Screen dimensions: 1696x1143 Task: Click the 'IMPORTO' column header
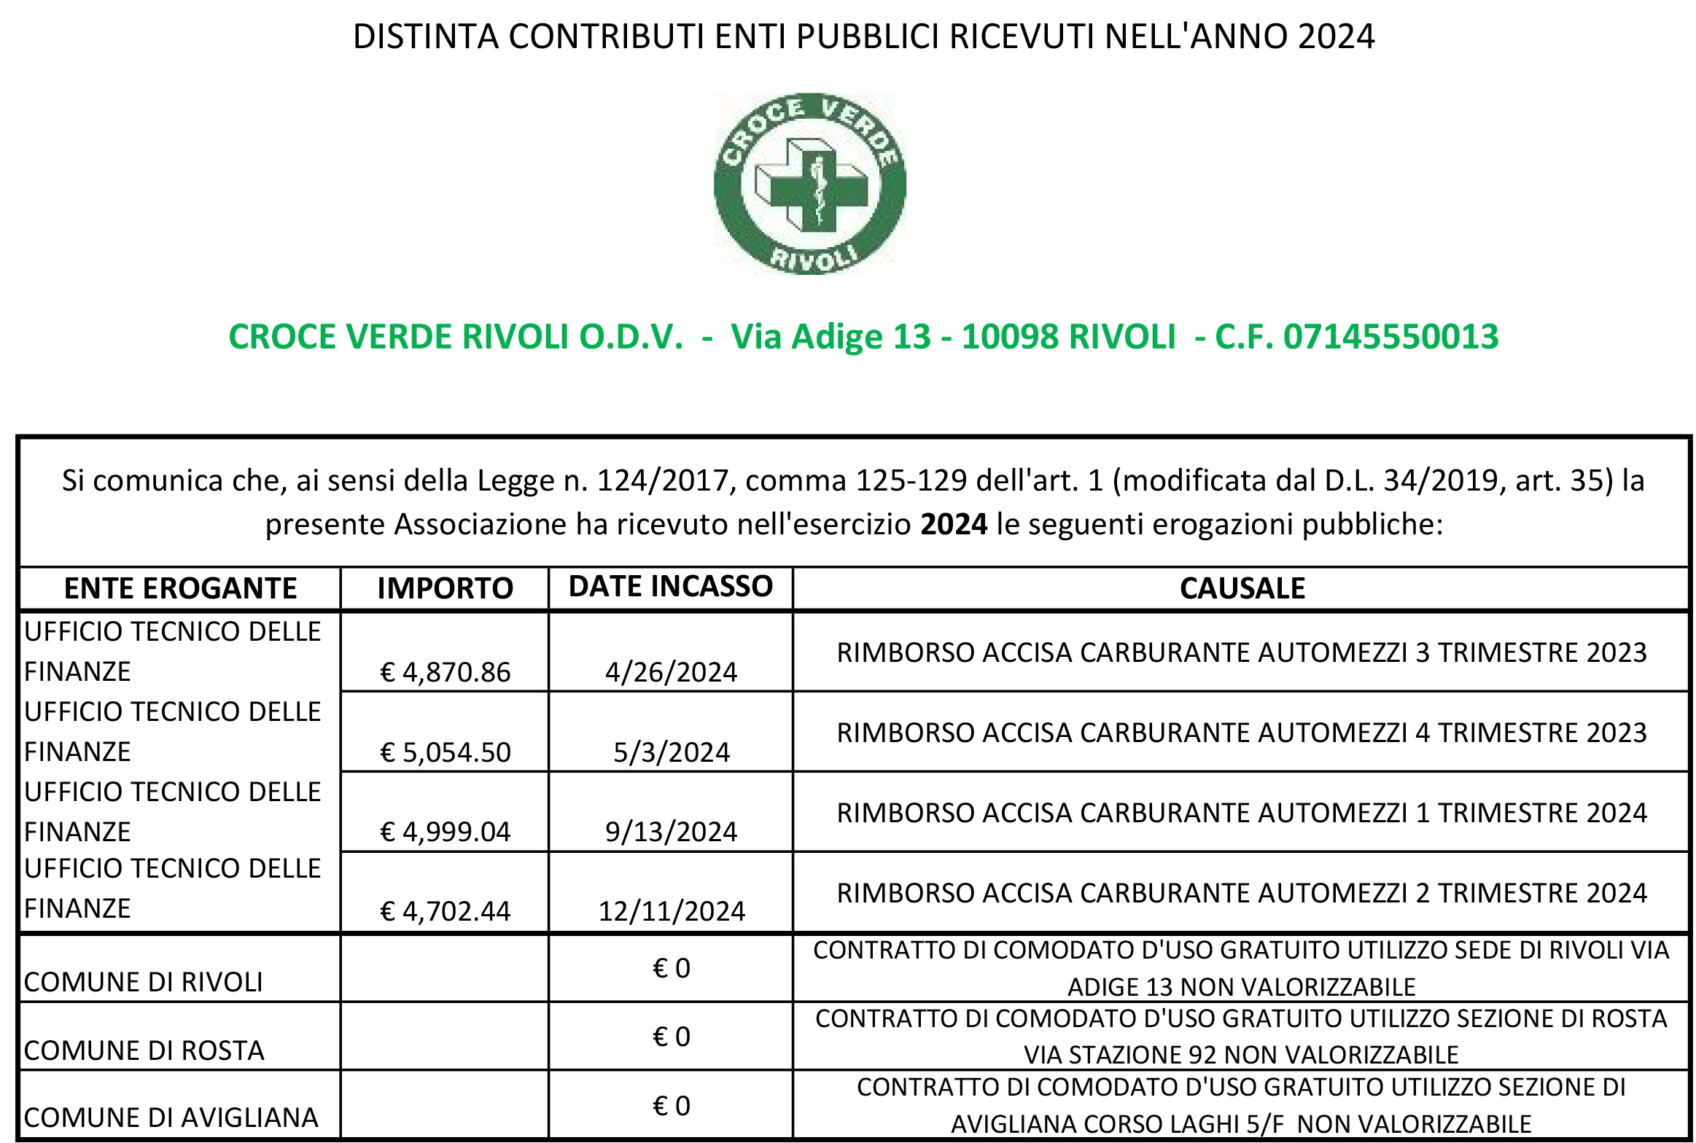[445, 588]
